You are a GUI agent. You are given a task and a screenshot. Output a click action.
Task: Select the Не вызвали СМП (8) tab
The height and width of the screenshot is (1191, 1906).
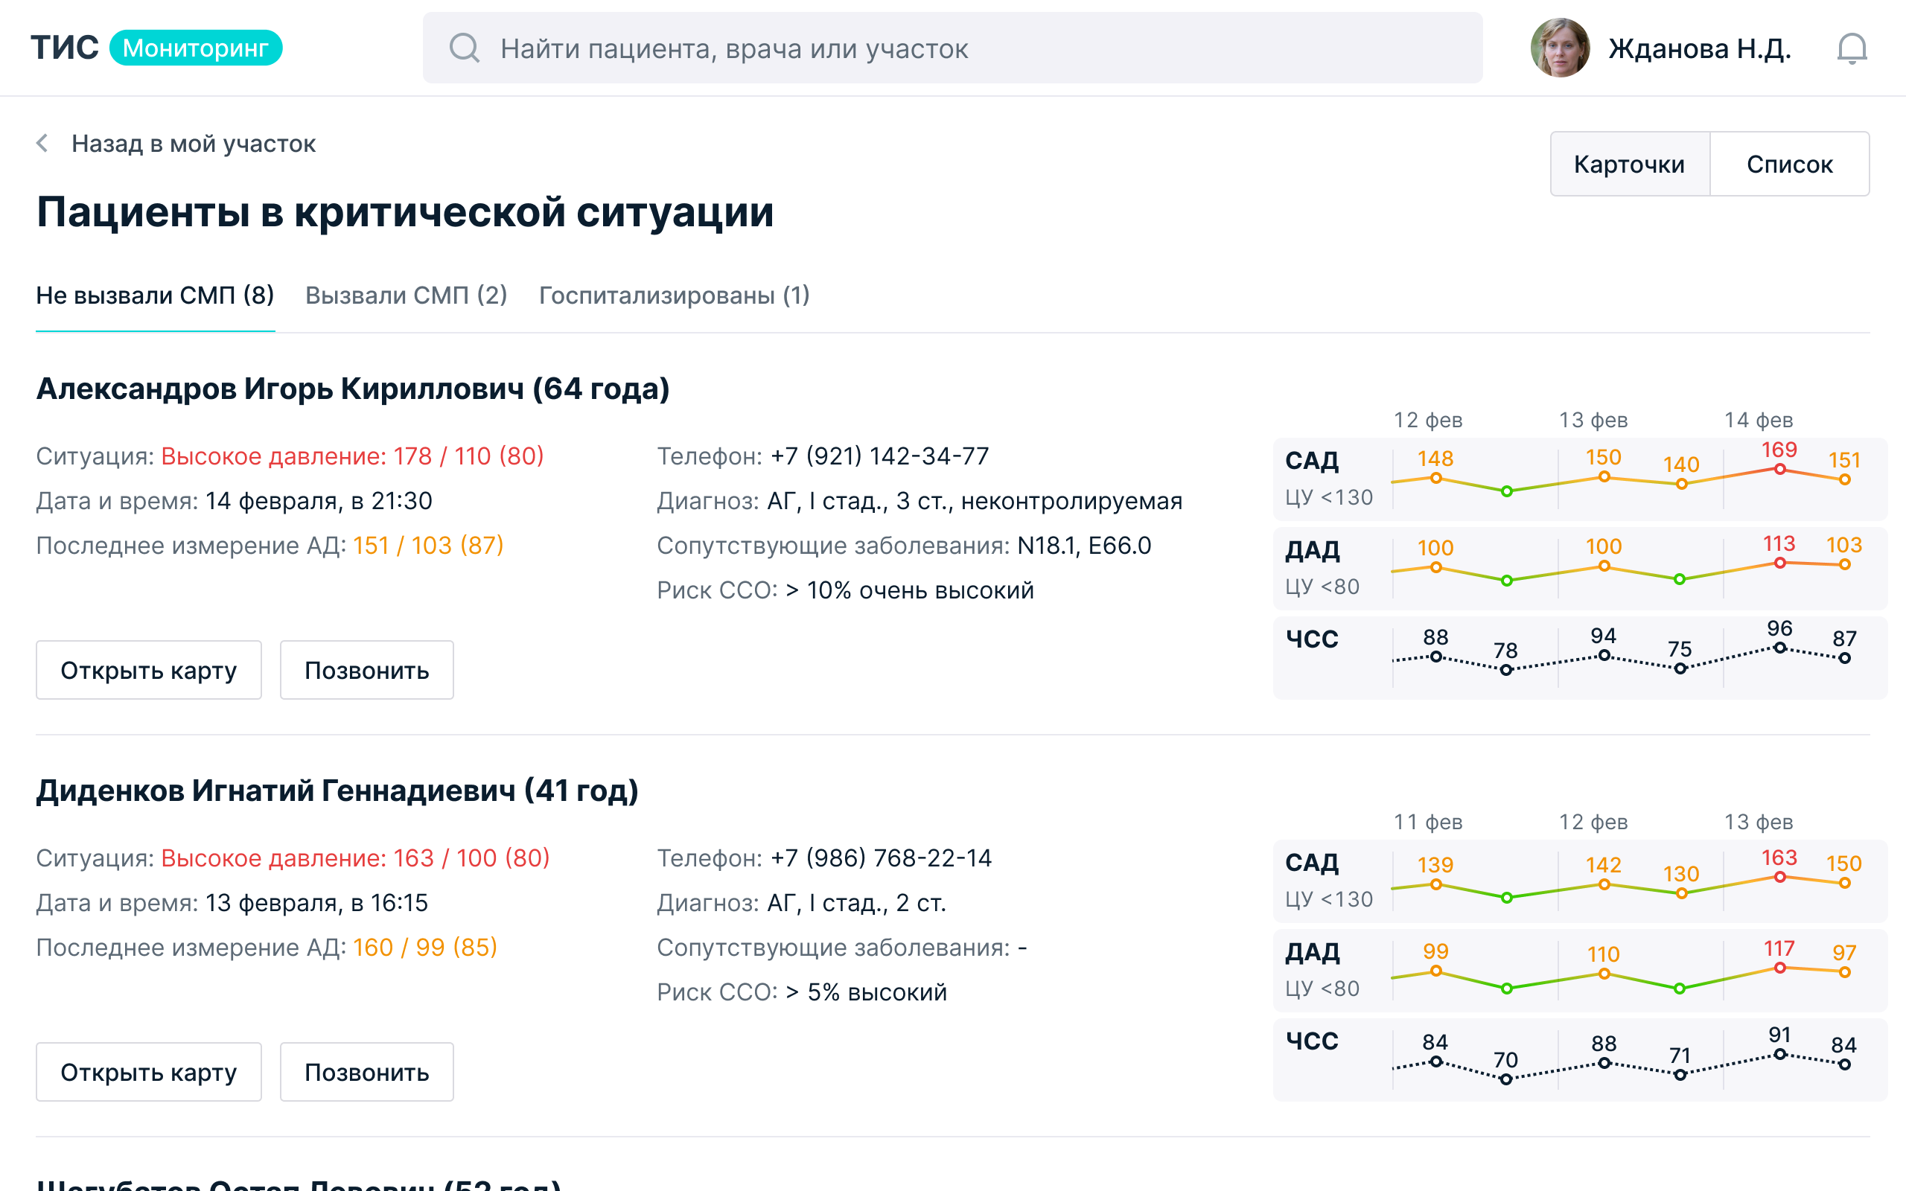155,296
